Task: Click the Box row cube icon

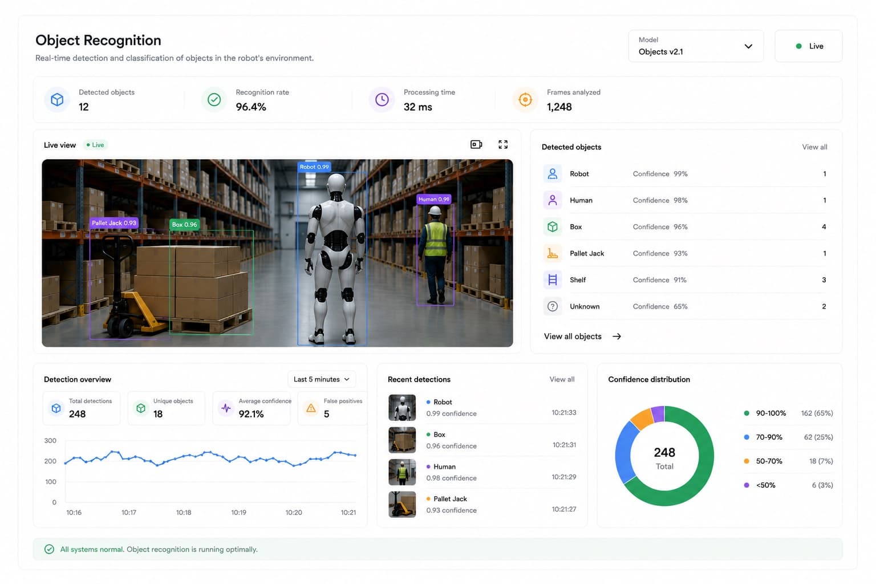Action: [553, 227]
